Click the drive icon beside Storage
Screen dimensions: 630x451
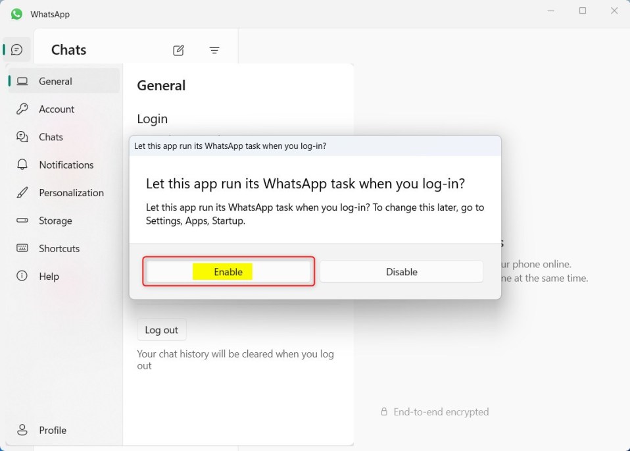(22, 220)
